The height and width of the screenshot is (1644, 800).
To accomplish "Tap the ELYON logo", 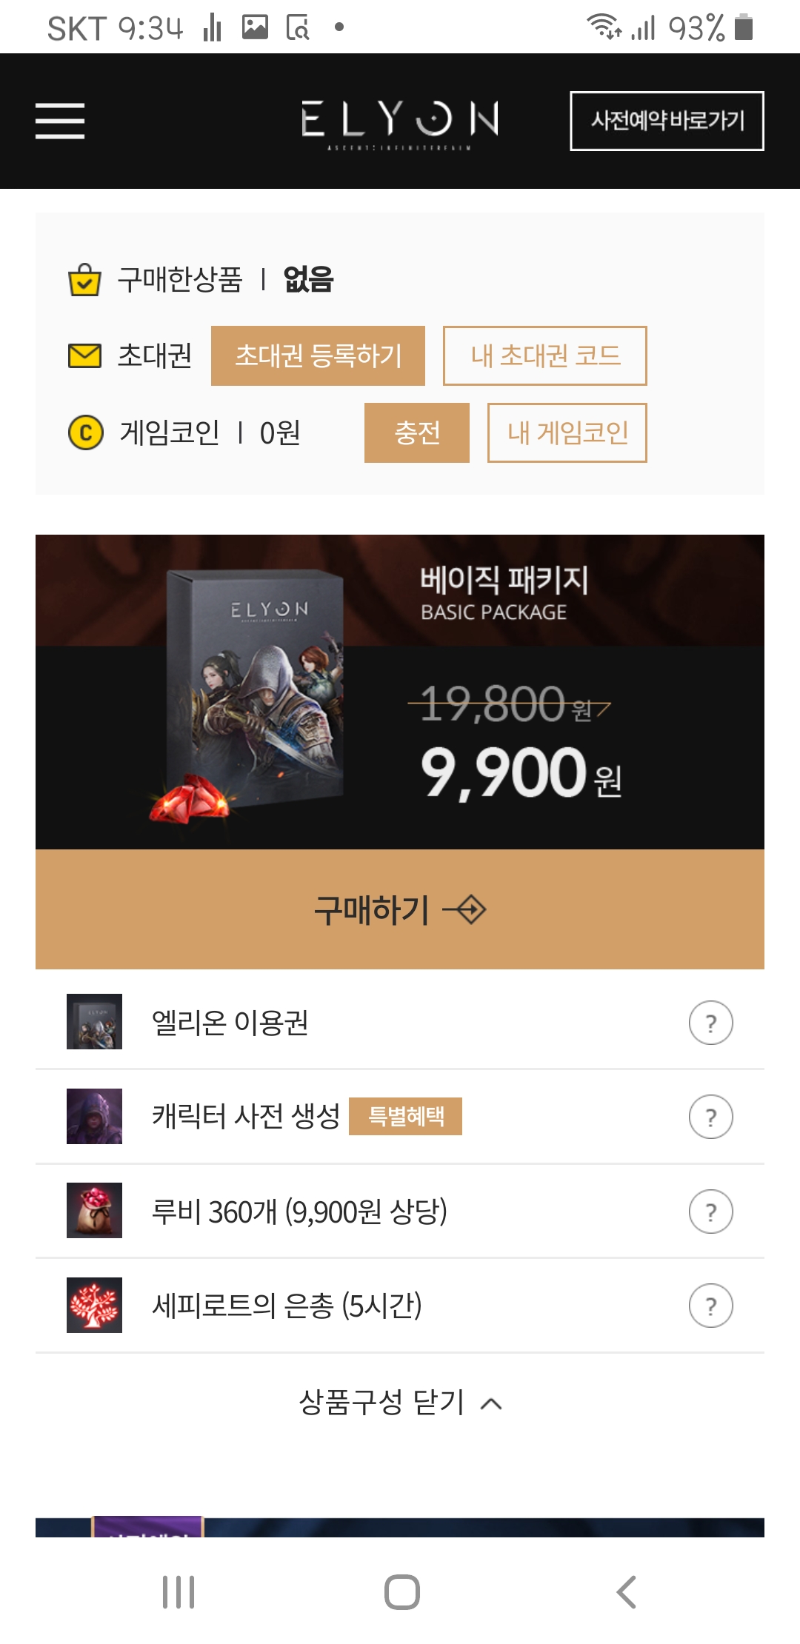I will click(x=400, y=123).
